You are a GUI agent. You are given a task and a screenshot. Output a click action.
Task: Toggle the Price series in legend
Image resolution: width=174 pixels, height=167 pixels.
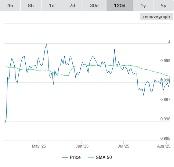pyautogui.click(x=75, y=157)
